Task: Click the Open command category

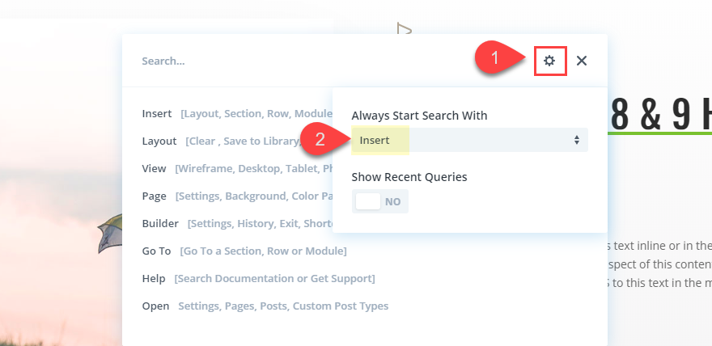Action: (155, 306)
